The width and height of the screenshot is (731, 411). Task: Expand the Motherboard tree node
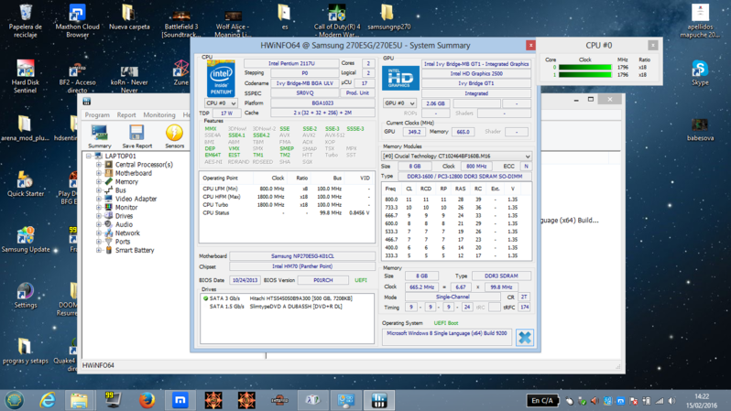99,173
